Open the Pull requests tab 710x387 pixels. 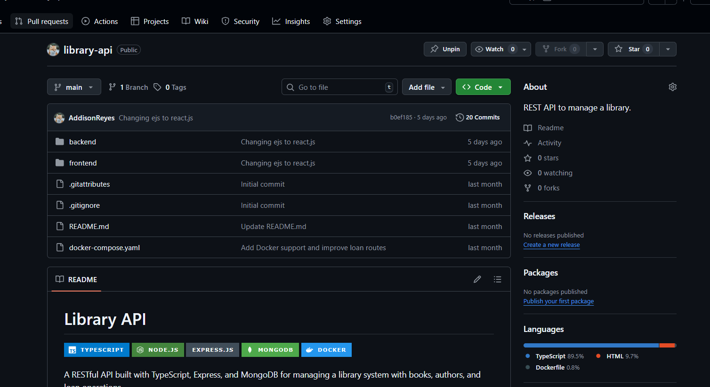click(41, 21)
